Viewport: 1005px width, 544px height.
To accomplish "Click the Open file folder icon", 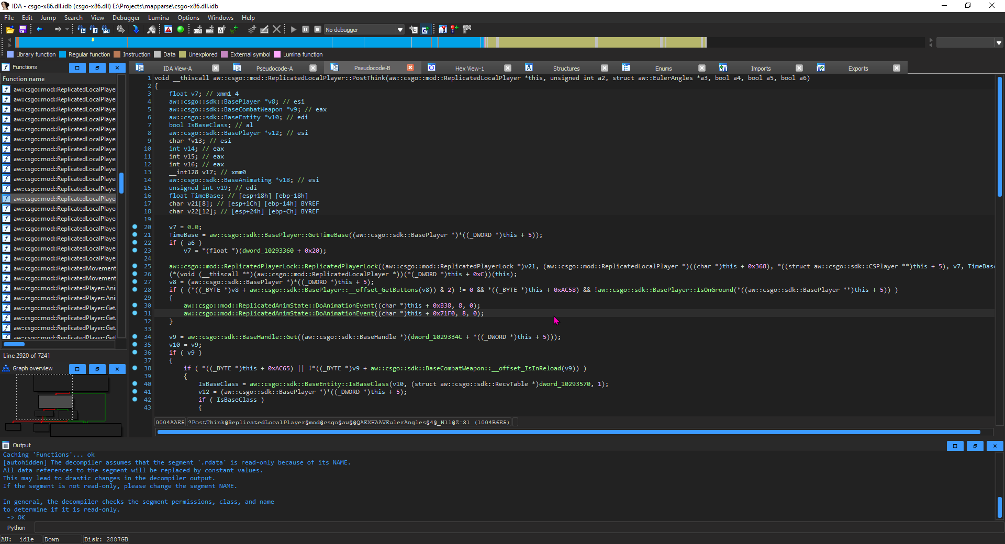I will [10, 30].
